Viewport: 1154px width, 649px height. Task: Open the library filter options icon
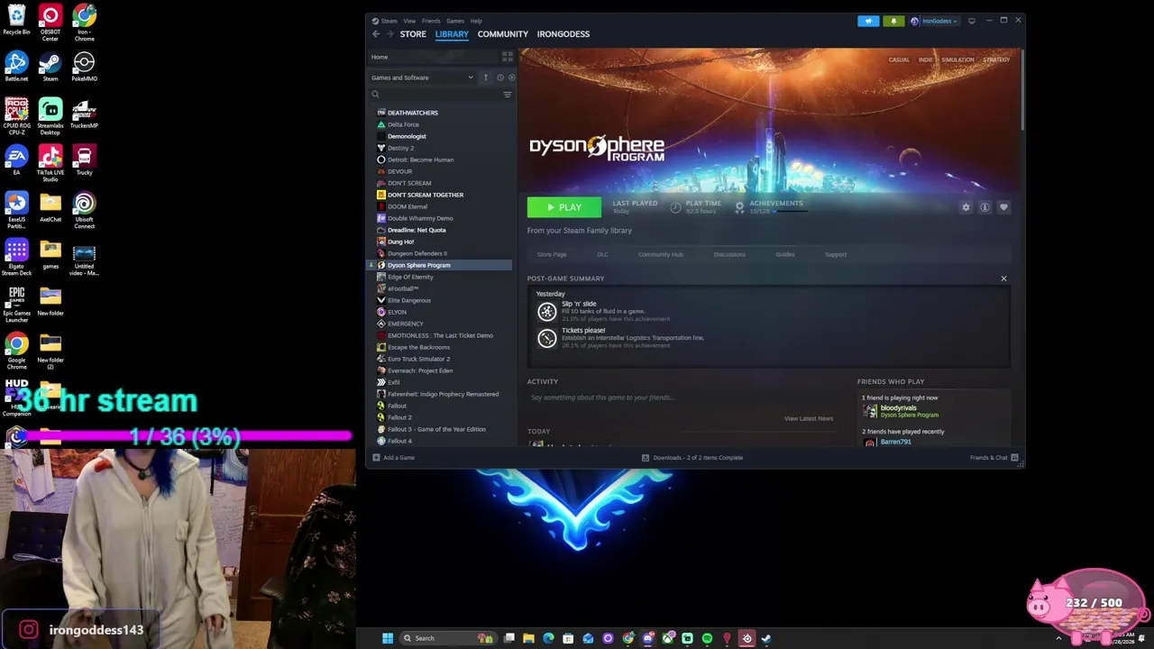tap(508, 94)
